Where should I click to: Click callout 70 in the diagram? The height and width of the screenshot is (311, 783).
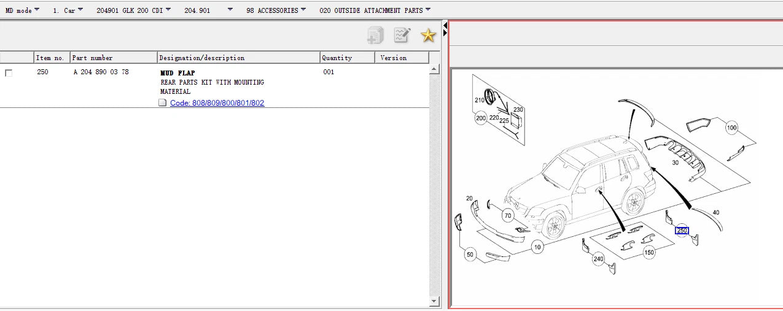click(507, 215)
